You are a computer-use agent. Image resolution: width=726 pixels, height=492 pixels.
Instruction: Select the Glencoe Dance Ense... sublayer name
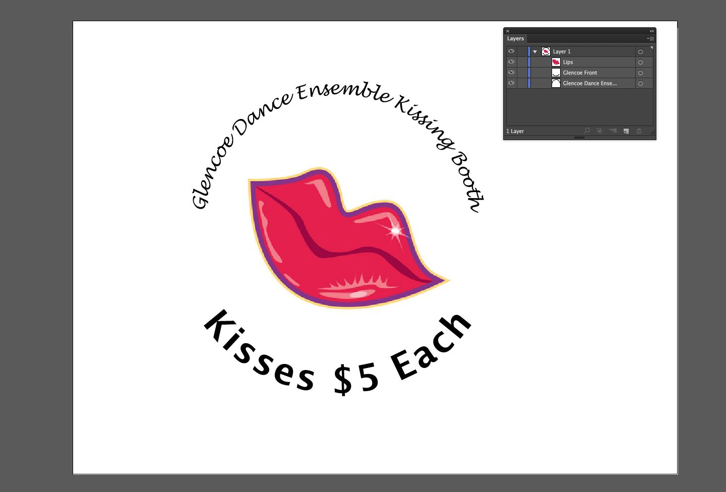point(590,83)
